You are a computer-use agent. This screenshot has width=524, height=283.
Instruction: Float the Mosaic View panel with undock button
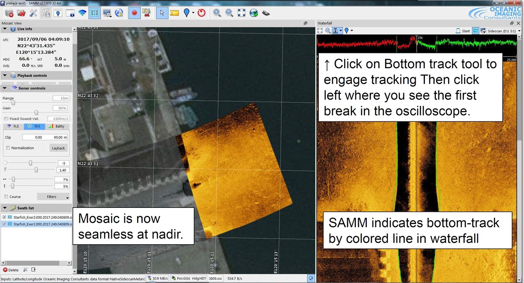click(306, 23)
